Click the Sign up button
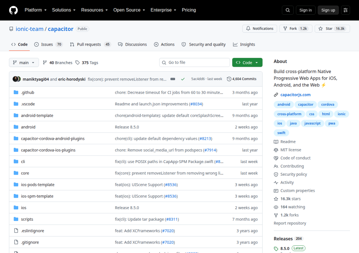This screenshot has width=359, height=253. point(328,10)
